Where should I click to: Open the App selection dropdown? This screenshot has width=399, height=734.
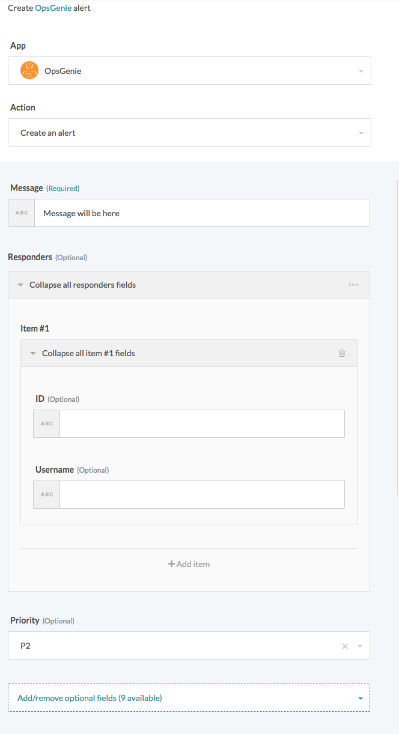(x=360, y=70)
